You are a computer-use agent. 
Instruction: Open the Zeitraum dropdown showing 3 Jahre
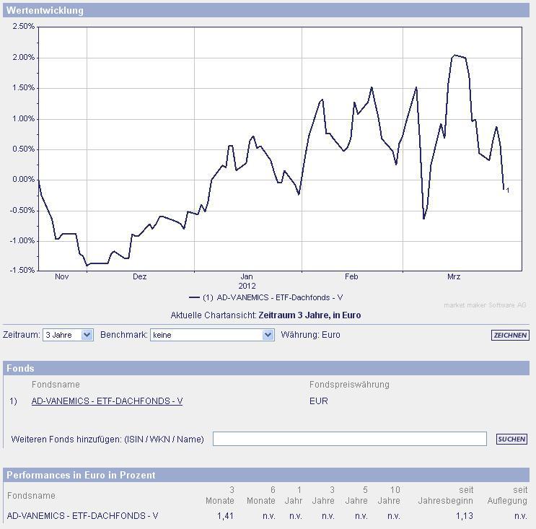[x=68, y=335]
